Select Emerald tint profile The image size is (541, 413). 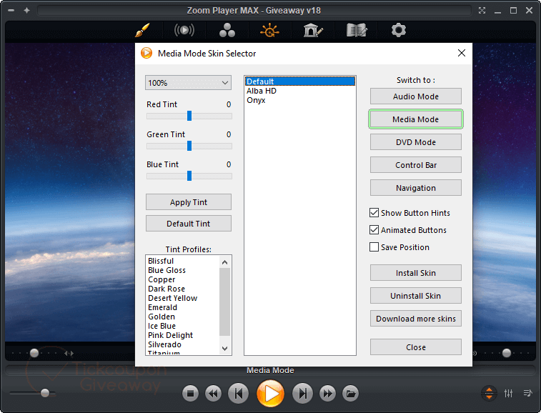click(183, 307)
